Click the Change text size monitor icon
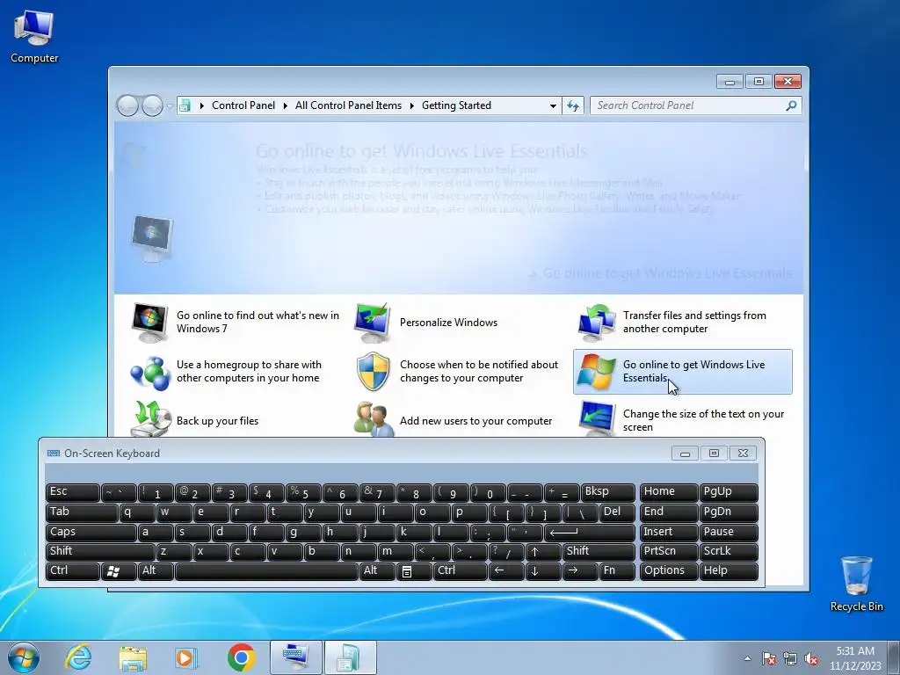This screenshot has height=675, width=900. 597,419
